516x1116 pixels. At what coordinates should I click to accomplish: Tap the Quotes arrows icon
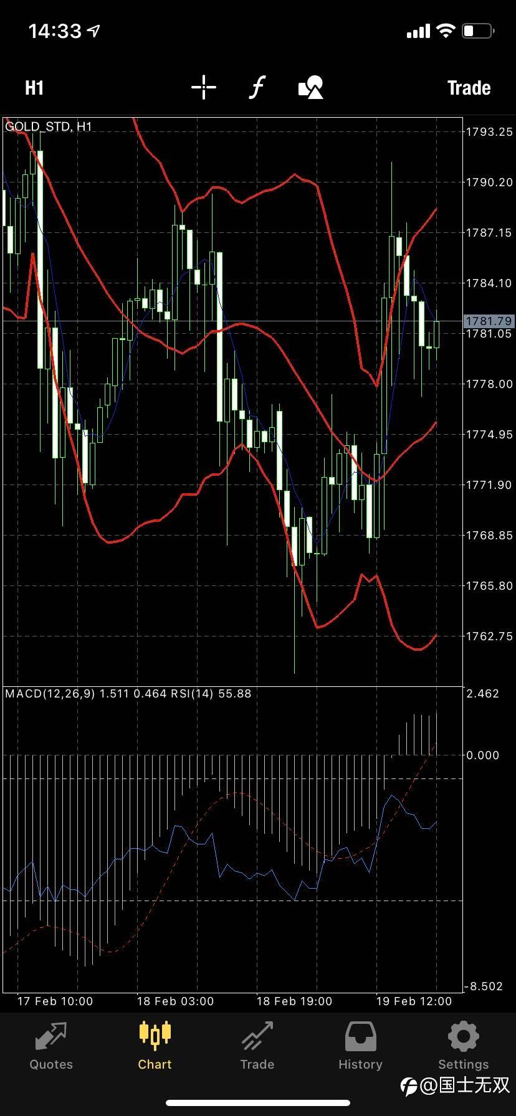(51, 1036)
